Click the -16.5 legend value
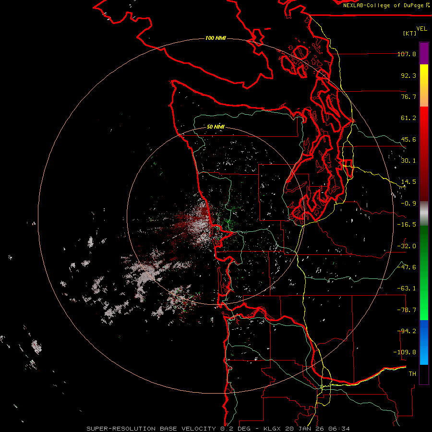The width and height of the screenshot is (432, 432). tap(407, 225)
